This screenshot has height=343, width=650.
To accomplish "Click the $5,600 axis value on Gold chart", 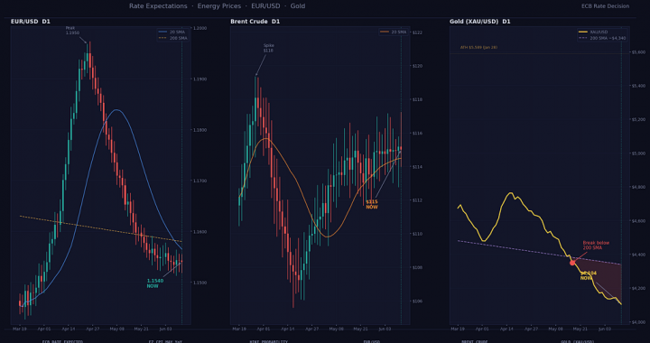I will [638, 51].
